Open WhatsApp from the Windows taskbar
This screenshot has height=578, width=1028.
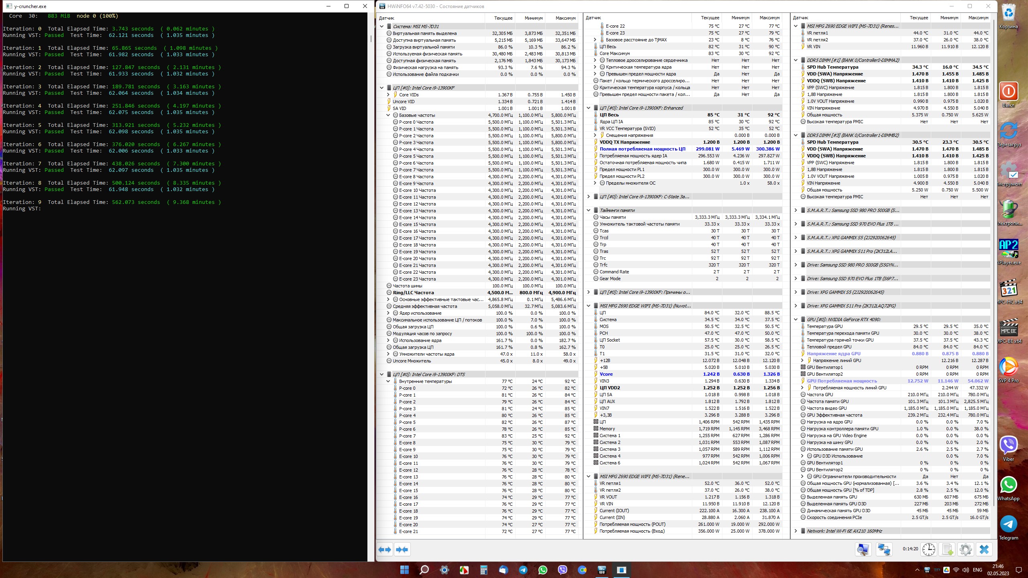point(543,570)
